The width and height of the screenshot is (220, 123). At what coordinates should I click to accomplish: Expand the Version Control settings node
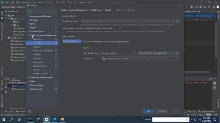coord(29,31)
